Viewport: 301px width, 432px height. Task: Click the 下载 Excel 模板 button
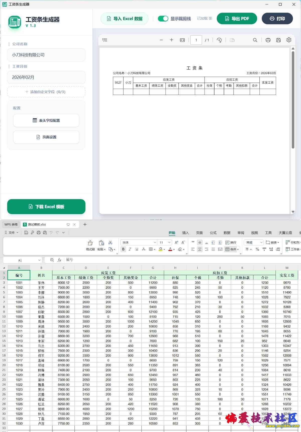coord(46,207)
